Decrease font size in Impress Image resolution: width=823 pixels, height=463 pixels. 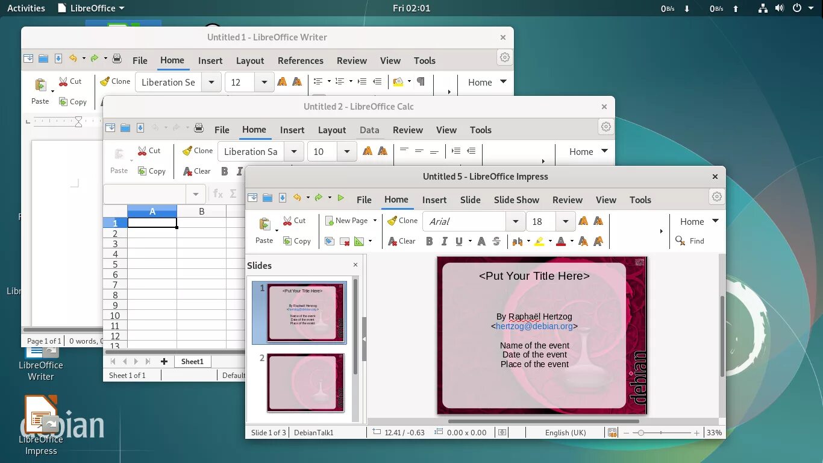pos(598,221)
